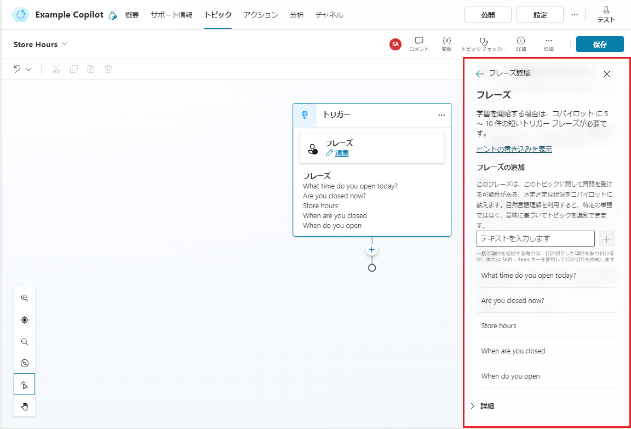Open the topic toolbar ellipsis menu
The height and width of the screenshot is (429, 631).
548,44
